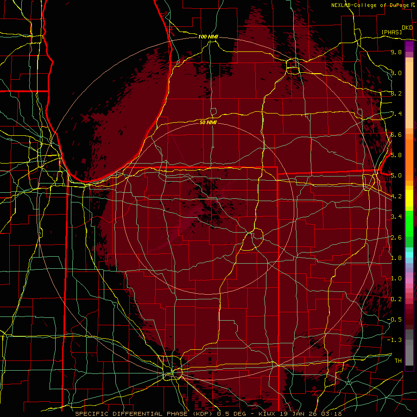Pick the dark purple top color band

pyautogui.click(x=409, y=46)
